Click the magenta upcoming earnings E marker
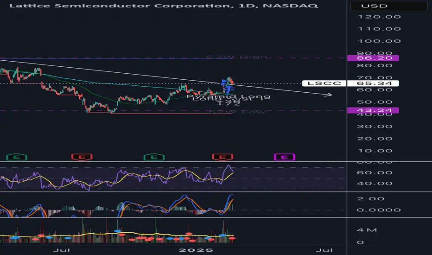This screenshot has width=432, height=255. click(x=284, y=157)
